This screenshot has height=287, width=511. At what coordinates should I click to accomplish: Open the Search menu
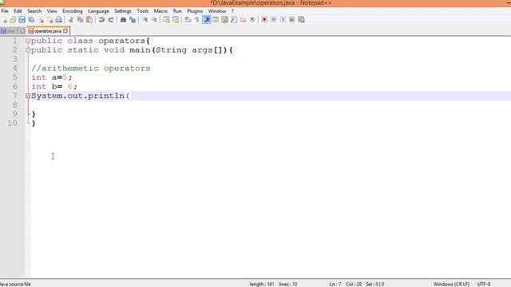pyautogui.click(x=34, y=11)
